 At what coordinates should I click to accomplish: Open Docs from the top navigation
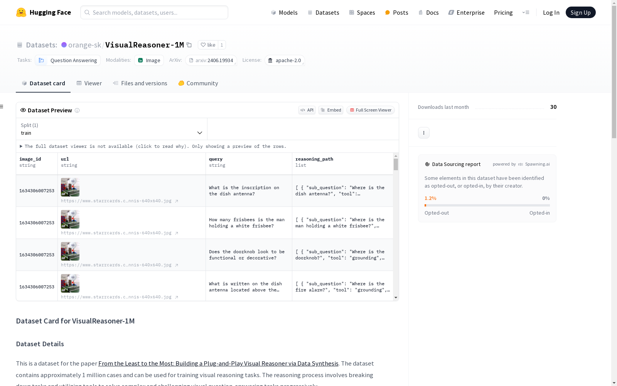428,12
